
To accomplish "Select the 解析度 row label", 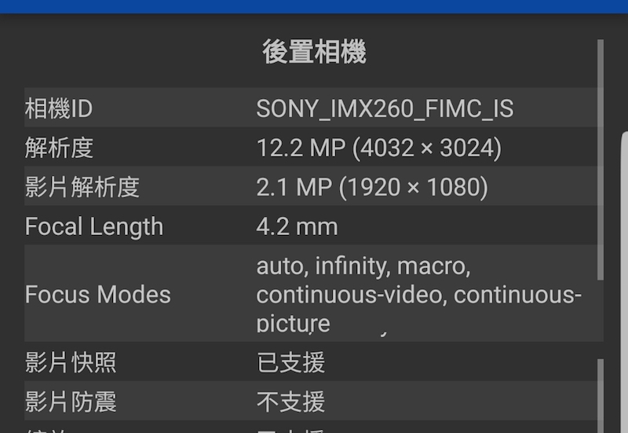I will [59, 148].
